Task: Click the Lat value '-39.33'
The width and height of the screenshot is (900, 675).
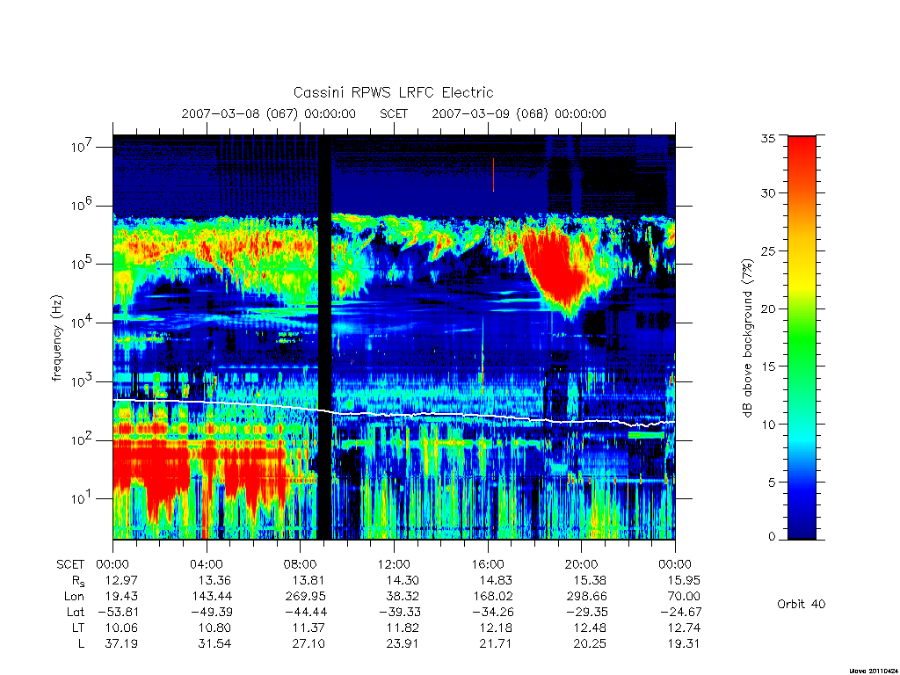Action: tap(399, 612)
